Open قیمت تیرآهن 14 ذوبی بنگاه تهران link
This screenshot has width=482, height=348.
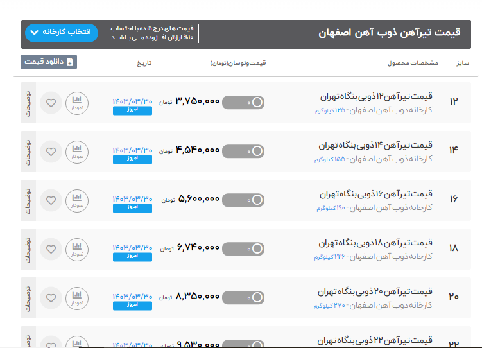(376, 146)
